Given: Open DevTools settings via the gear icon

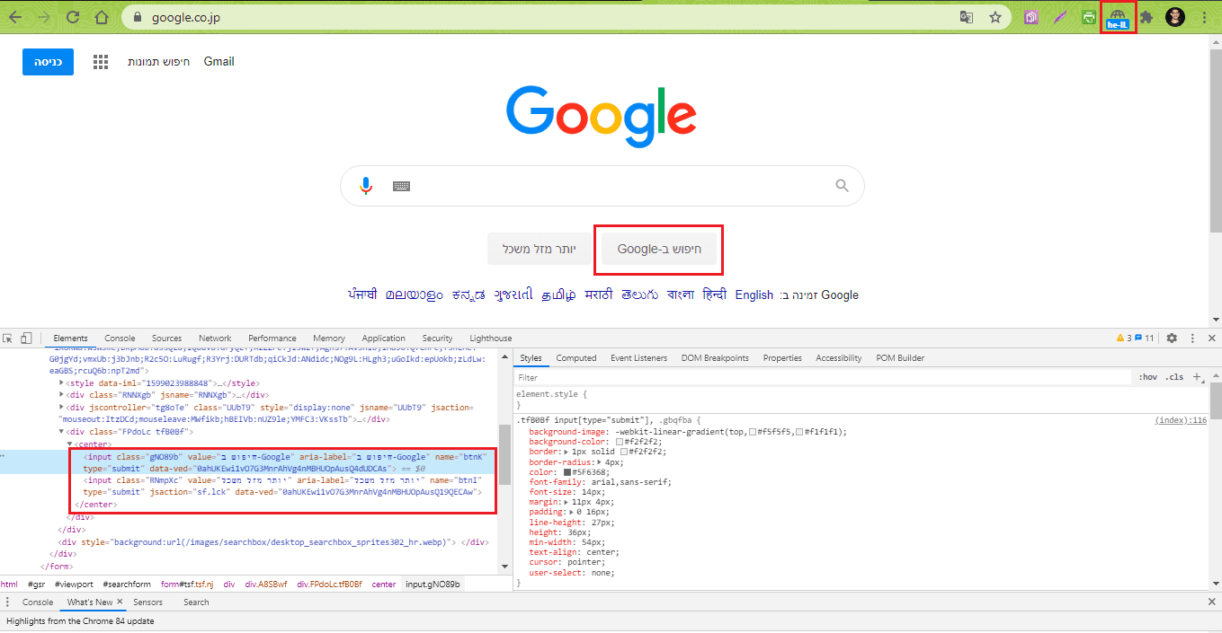Looking at the screenshot, I should (x=1171, y=338).
